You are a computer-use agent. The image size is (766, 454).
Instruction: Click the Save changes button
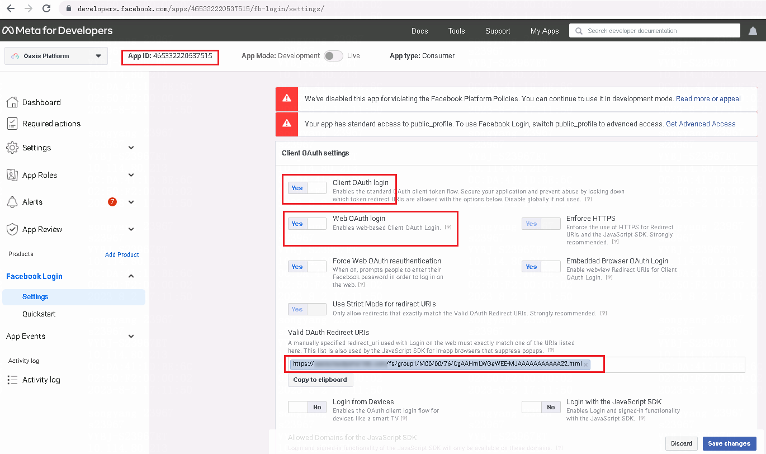coord(729,443)
